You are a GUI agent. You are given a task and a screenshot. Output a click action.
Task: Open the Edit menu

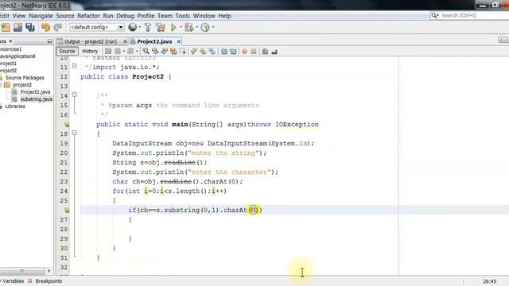[5, 16]
